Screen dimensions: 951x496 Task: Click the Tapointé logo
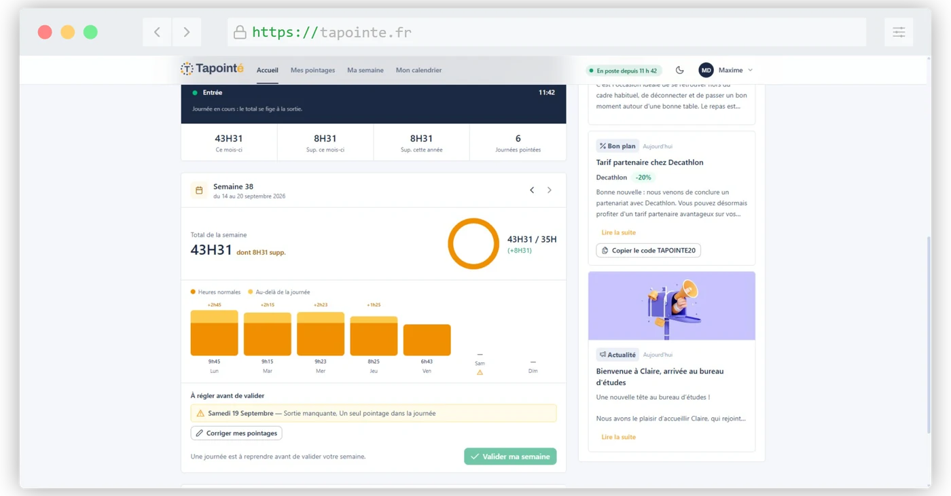point(212,69)
